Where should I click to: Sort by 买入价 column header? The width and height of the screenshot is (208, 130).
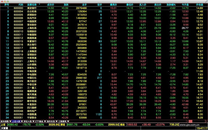[x=143, y=5]
